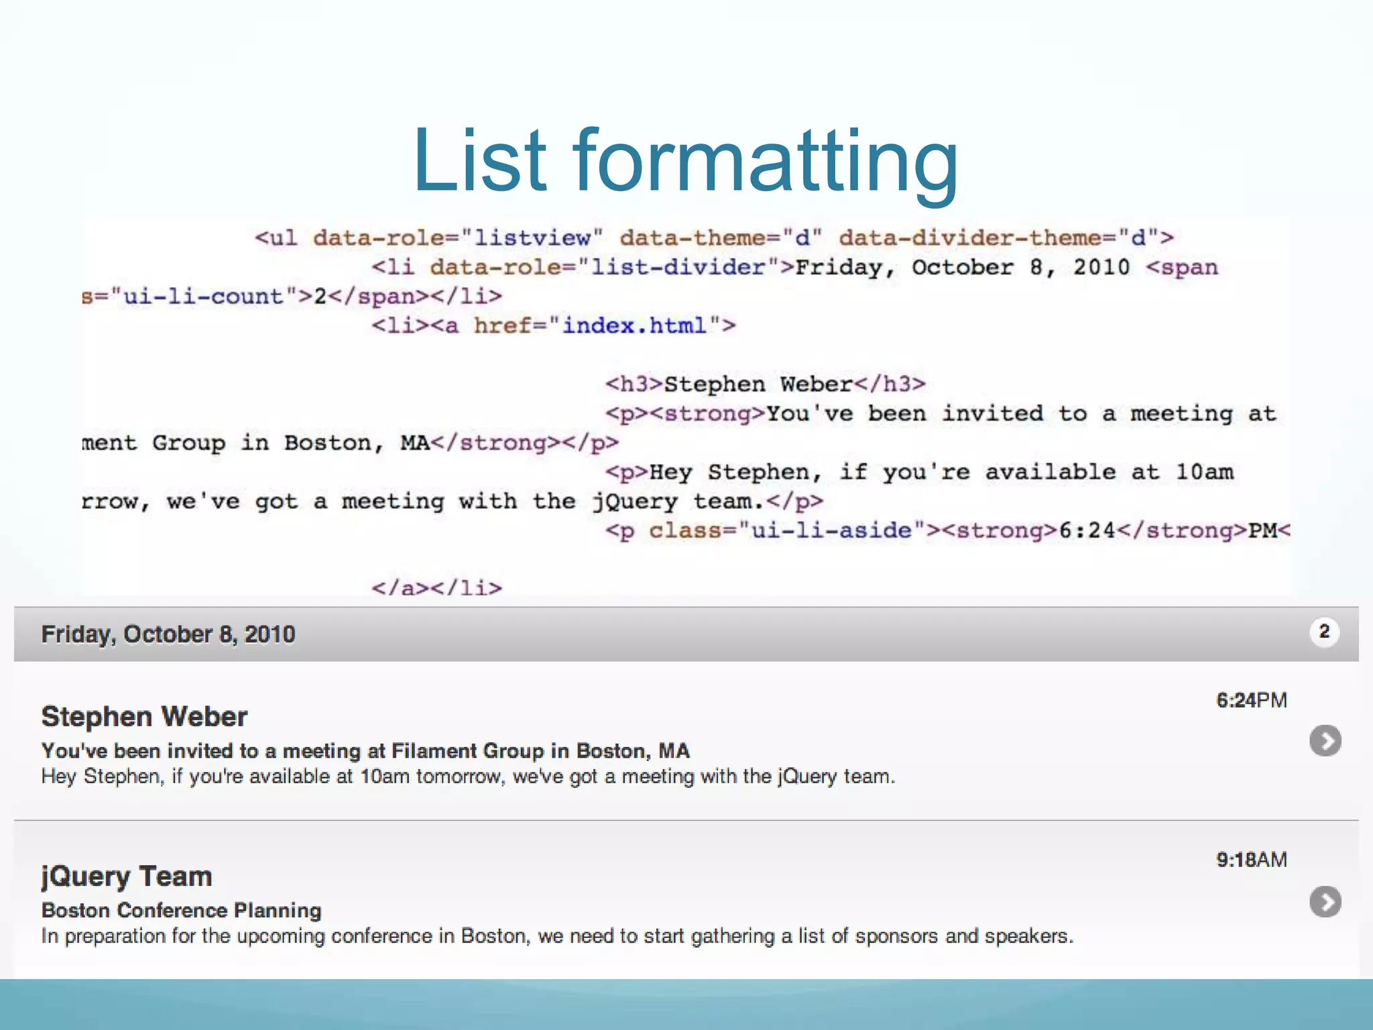Image resolution: width=1373 pixels, height=1030 pixels.
Task: Click the 'Hey Stephen, if you're available' preview text
Action: 468,777
